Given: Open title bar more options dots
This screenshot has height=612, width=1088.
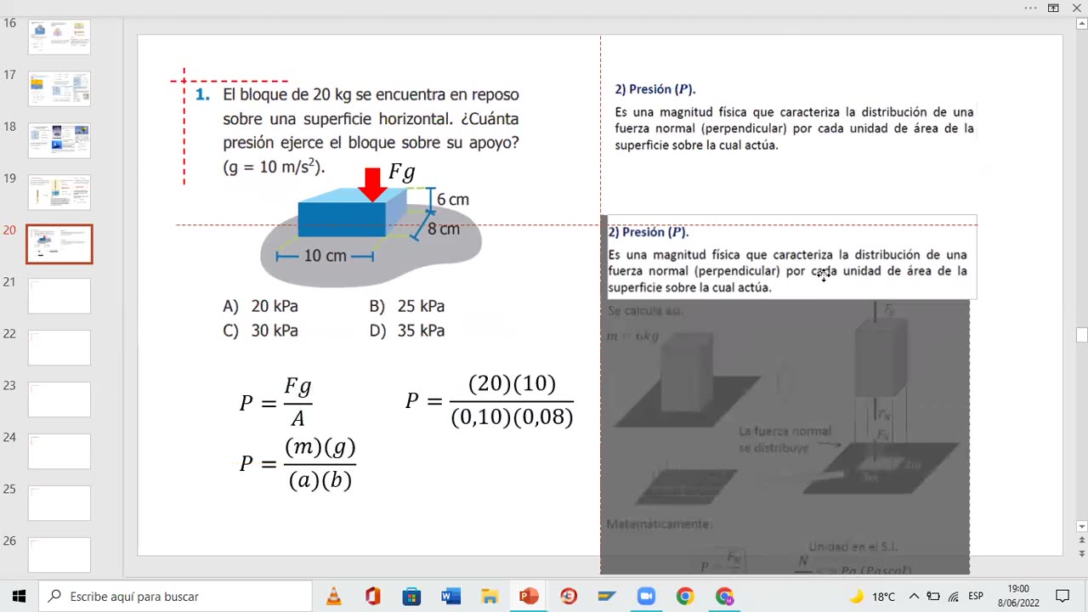Looking at the screenshot, I should click(x=1030, y=8).
